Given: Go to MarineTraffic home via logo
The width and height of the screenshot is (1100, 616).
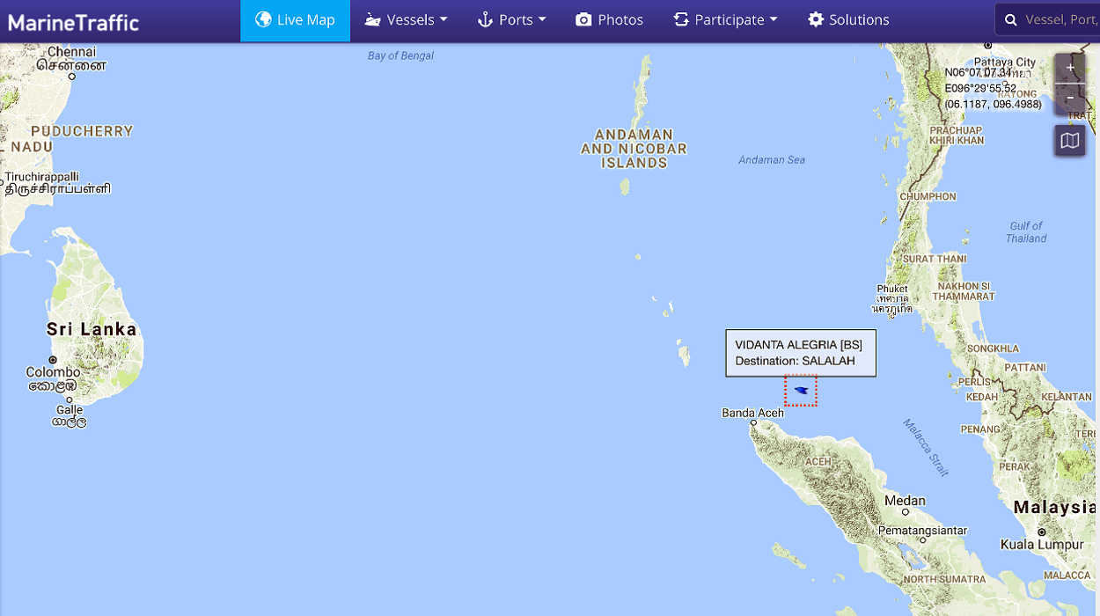Looking at the screenshot, I should 74,22.
